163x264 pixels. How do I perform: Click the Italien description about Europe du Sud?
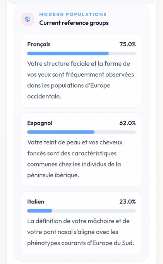[81, 232]
